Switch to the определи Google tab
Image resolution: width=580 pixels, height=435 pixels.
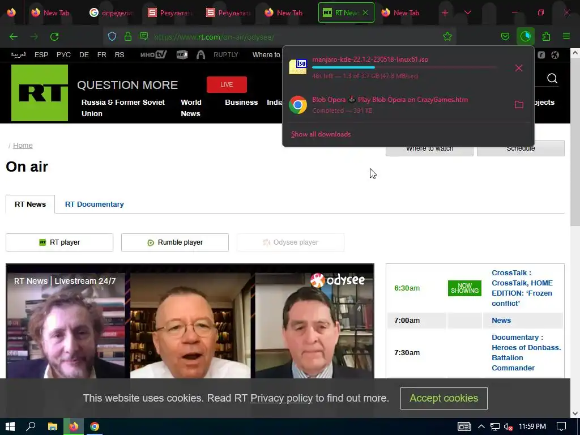112,13
